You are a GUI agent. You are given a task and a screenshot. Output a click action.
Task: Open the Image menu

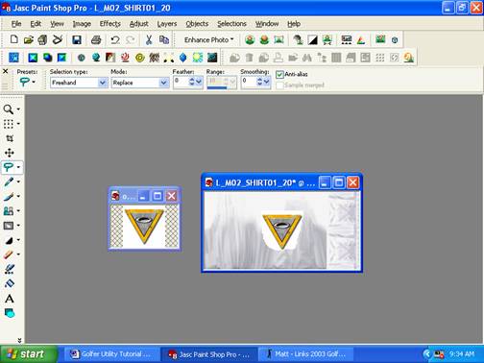coord(82,24)
